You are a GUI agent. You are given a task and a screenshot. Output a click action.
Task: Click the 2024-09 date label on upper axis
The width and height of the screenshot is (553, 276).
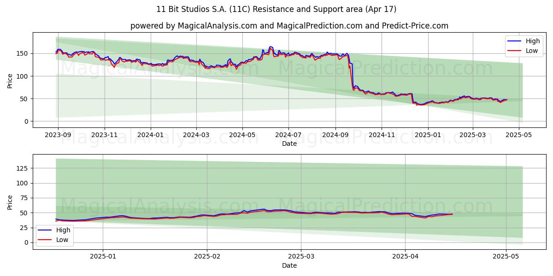(335, 136)
